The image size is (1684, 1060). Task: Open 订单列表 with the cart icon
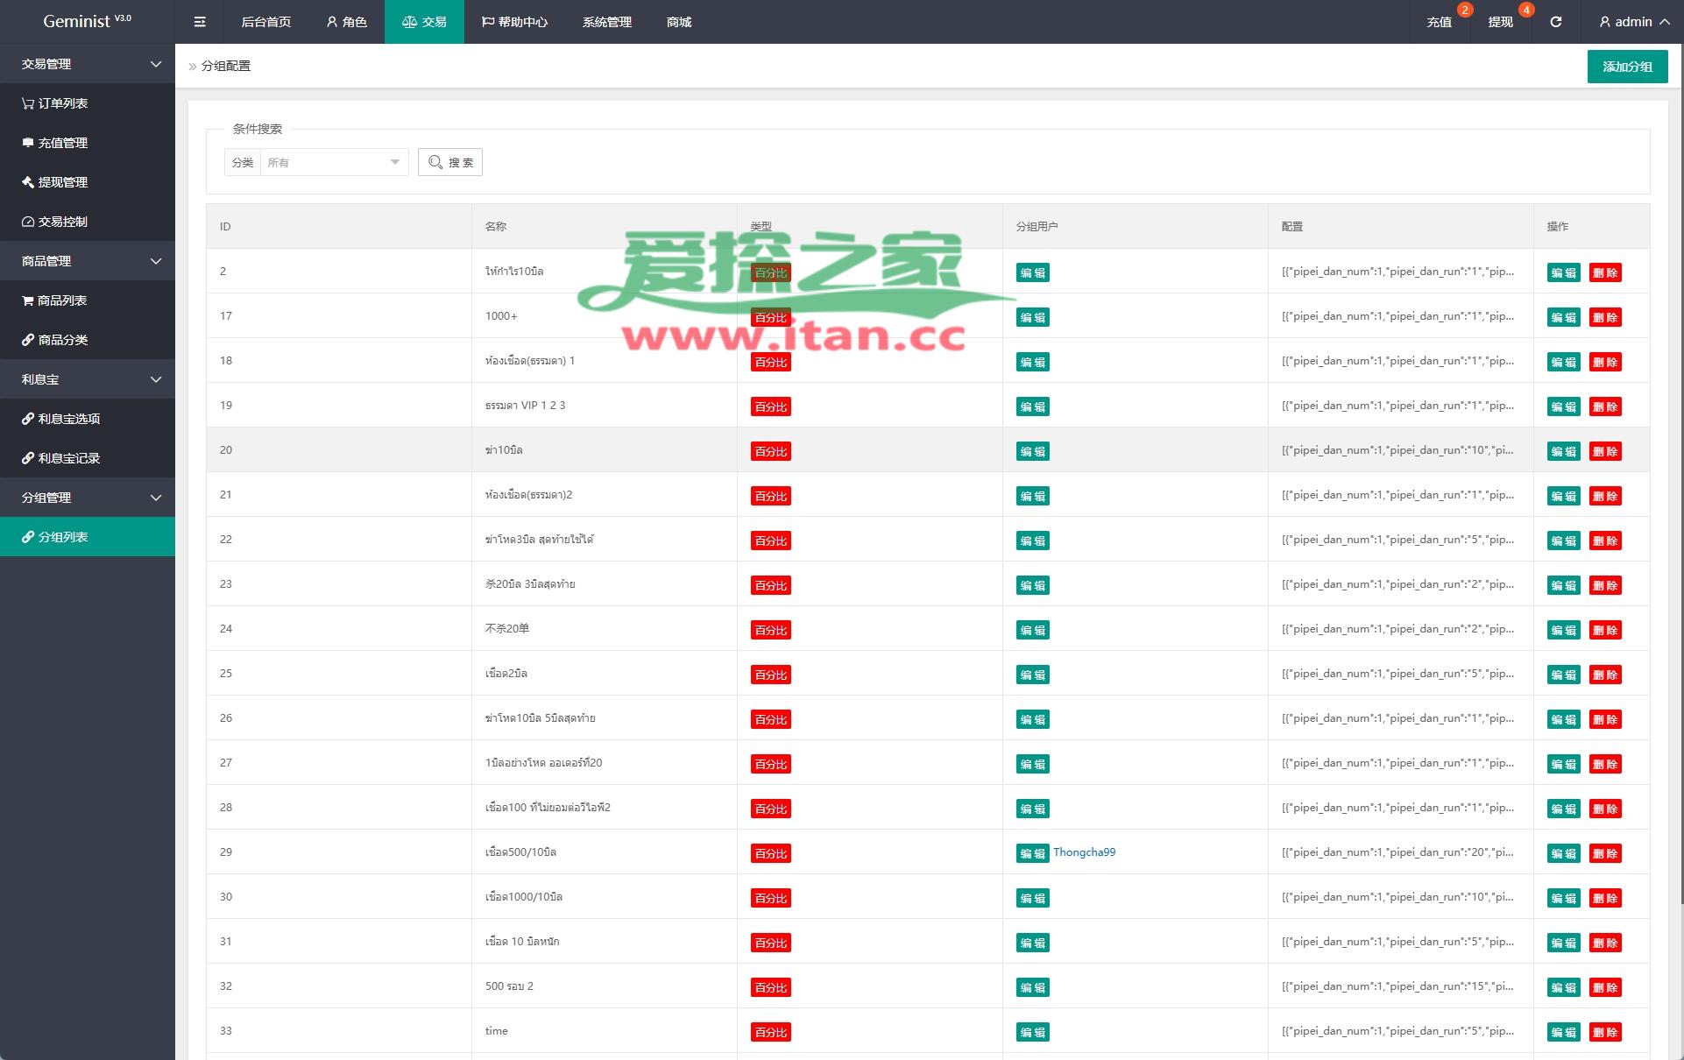[x=62, y=103]
